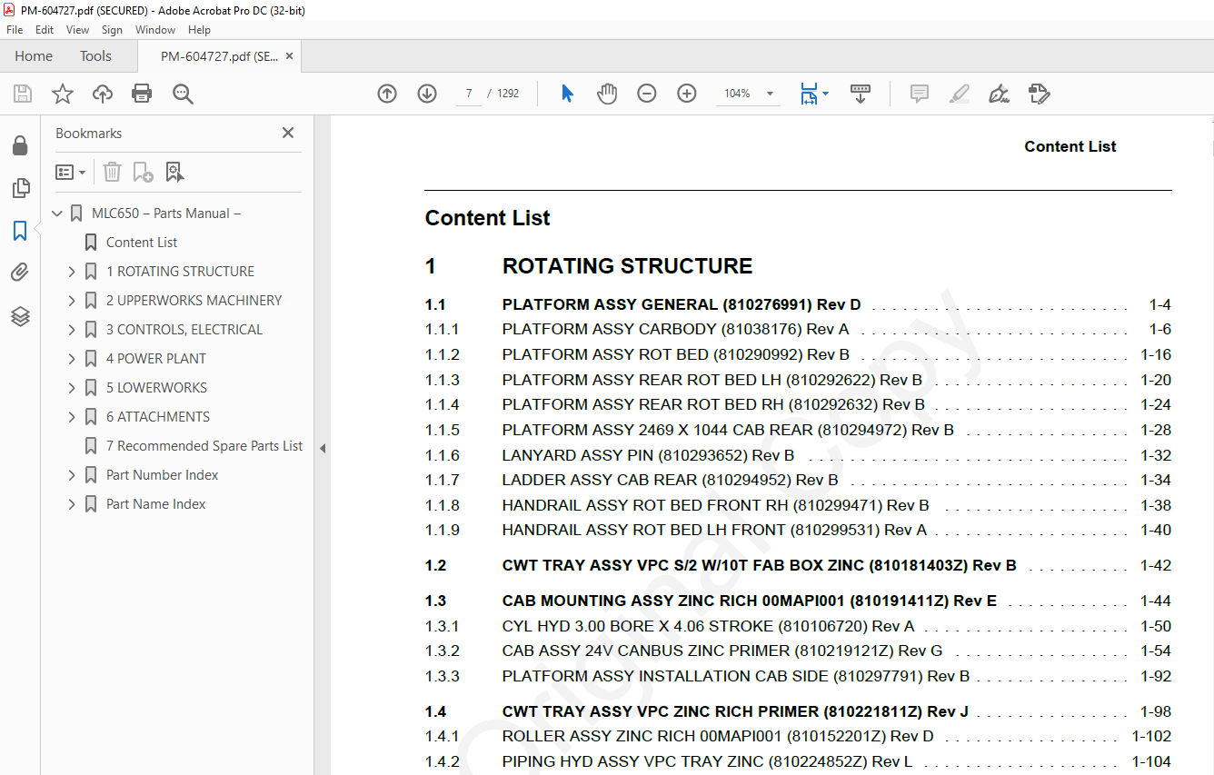This screenshot has height=775, width=1214.
Task: Follow link PLATFORM ASSY CARBODY (81038176)
Action: coord(675,329)
